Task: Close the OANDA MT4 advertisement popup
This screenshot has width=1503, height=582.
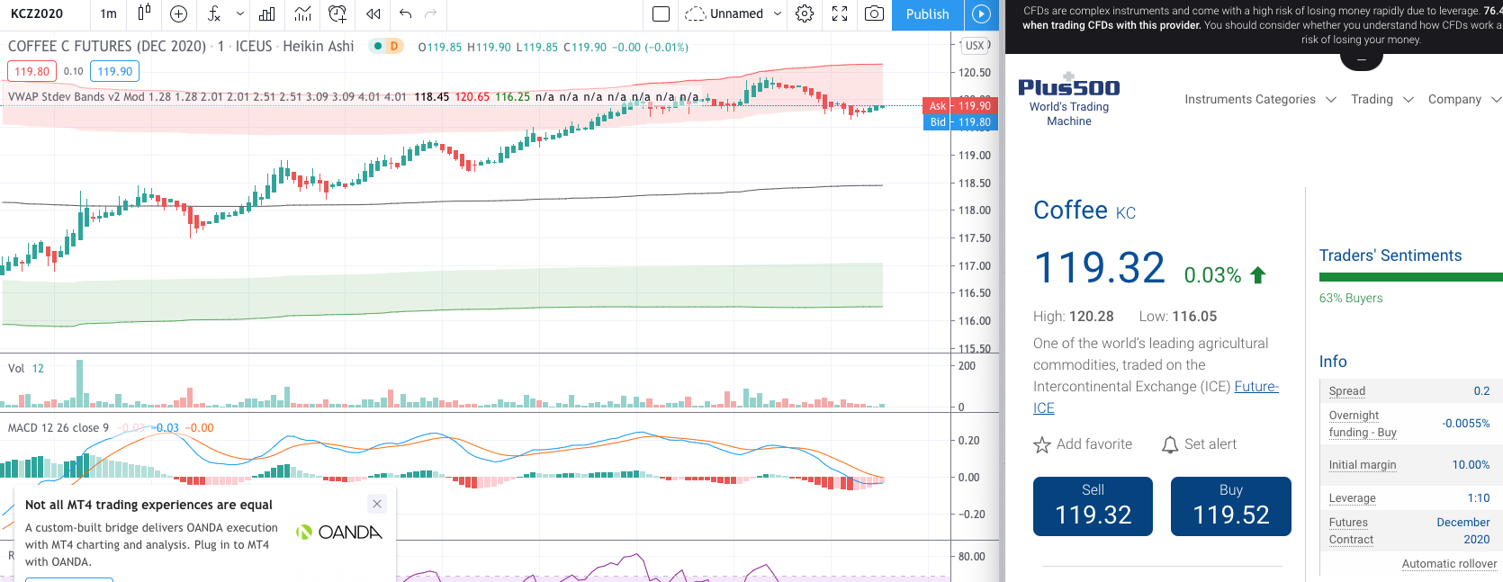Action: pos(377,504)
